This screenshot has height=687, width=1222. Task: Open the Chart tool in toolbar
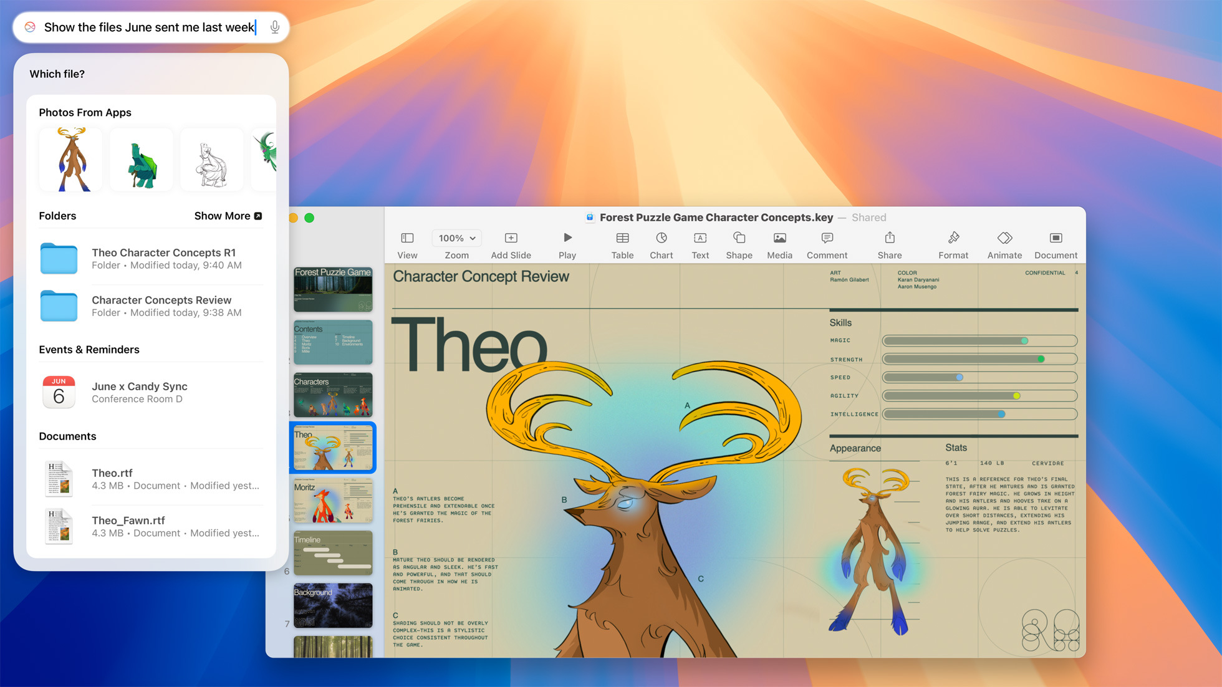(x=660, y=244)
